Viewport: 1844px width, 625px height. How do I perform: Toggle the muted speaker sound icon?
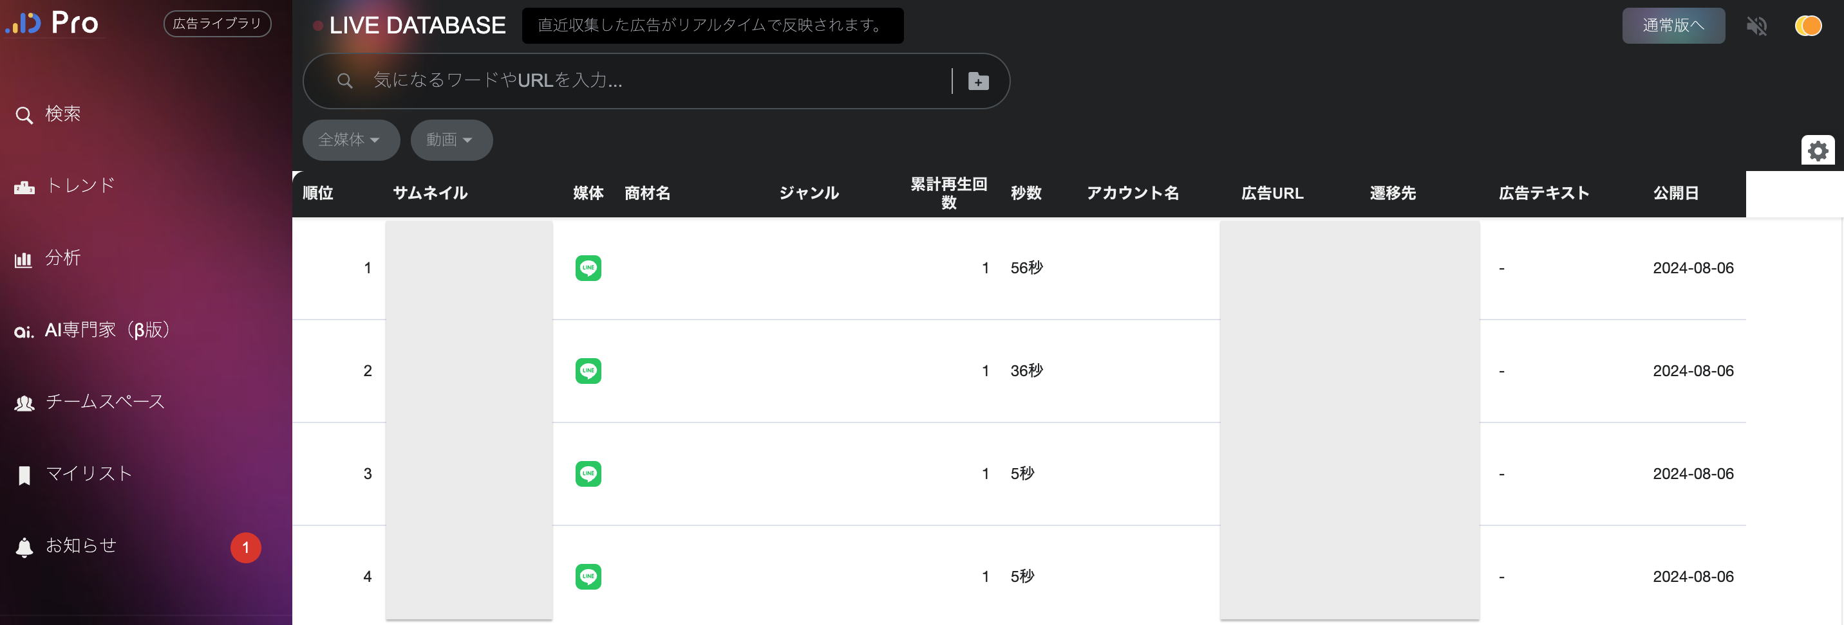coord(1756,26)
